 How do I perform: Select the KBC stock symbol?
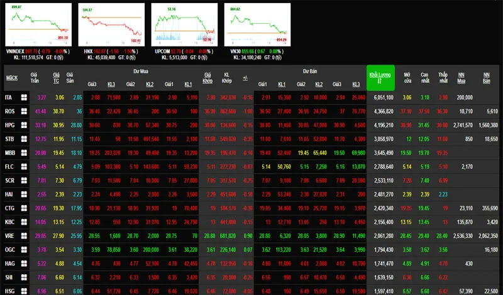9,222
